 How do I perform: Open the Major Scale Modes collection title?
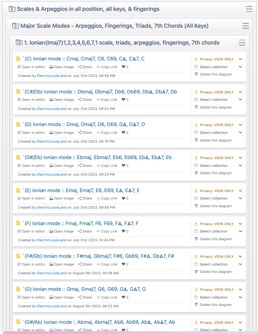pos(115,26)
